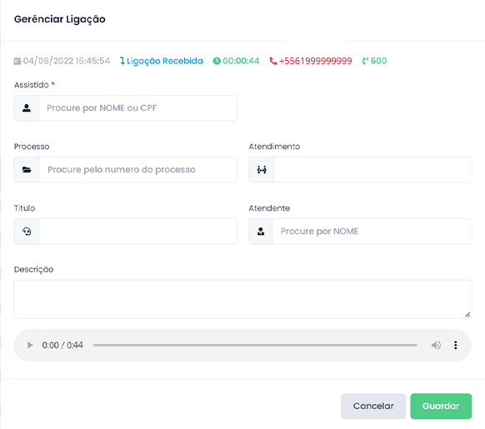Click the calendar icon next to call date
485x429 pixels.
pyautogui.click(x=17, y=61)
